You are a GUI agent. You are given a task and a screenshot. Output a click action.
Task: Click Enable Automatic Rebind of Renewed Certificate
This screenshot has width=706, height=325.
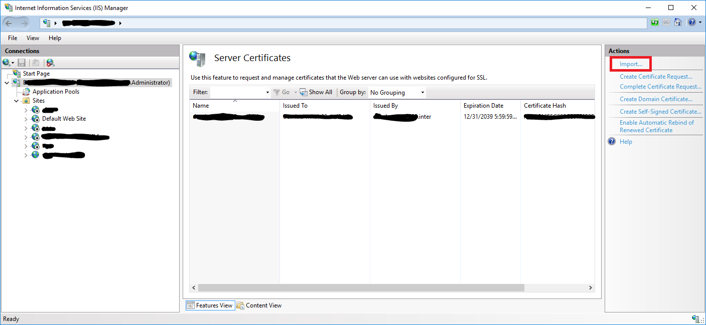point(657,126)
